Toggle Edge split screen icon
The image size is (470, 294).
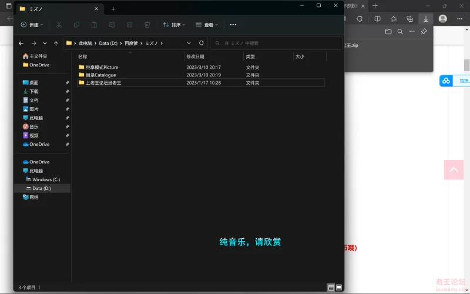click(x=377, y=19)
